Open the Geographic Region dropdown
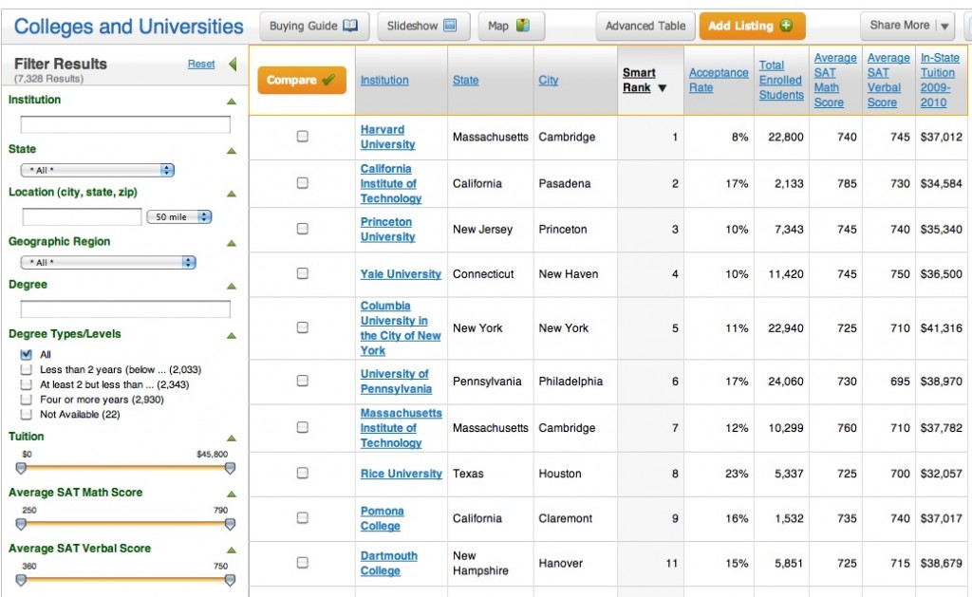 (108, 262)
